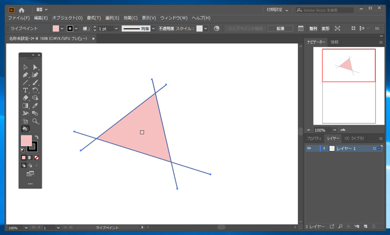This screenshot has height=235, width=390.
Task: Select the Type tool
Action: [x=25, y=90]
